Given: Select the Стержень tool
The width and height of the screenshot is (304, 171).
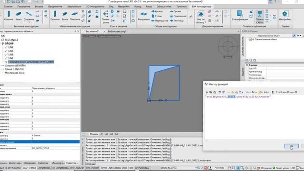Looking at the screenshot, I should (x=28, y=16).
